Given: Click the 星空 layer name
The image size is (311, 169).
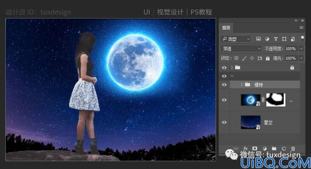Looking at the screenshot, I should 268,123.
